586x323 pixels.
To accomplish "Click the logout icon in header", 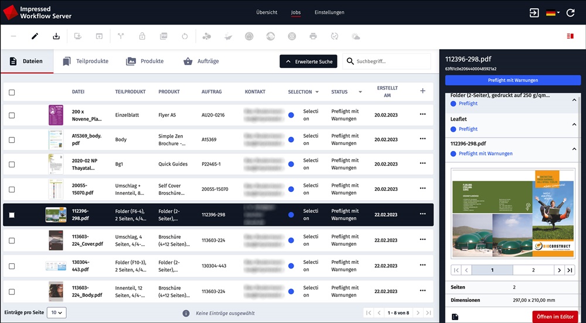I will pyautogui.click(x=534, y=13).
